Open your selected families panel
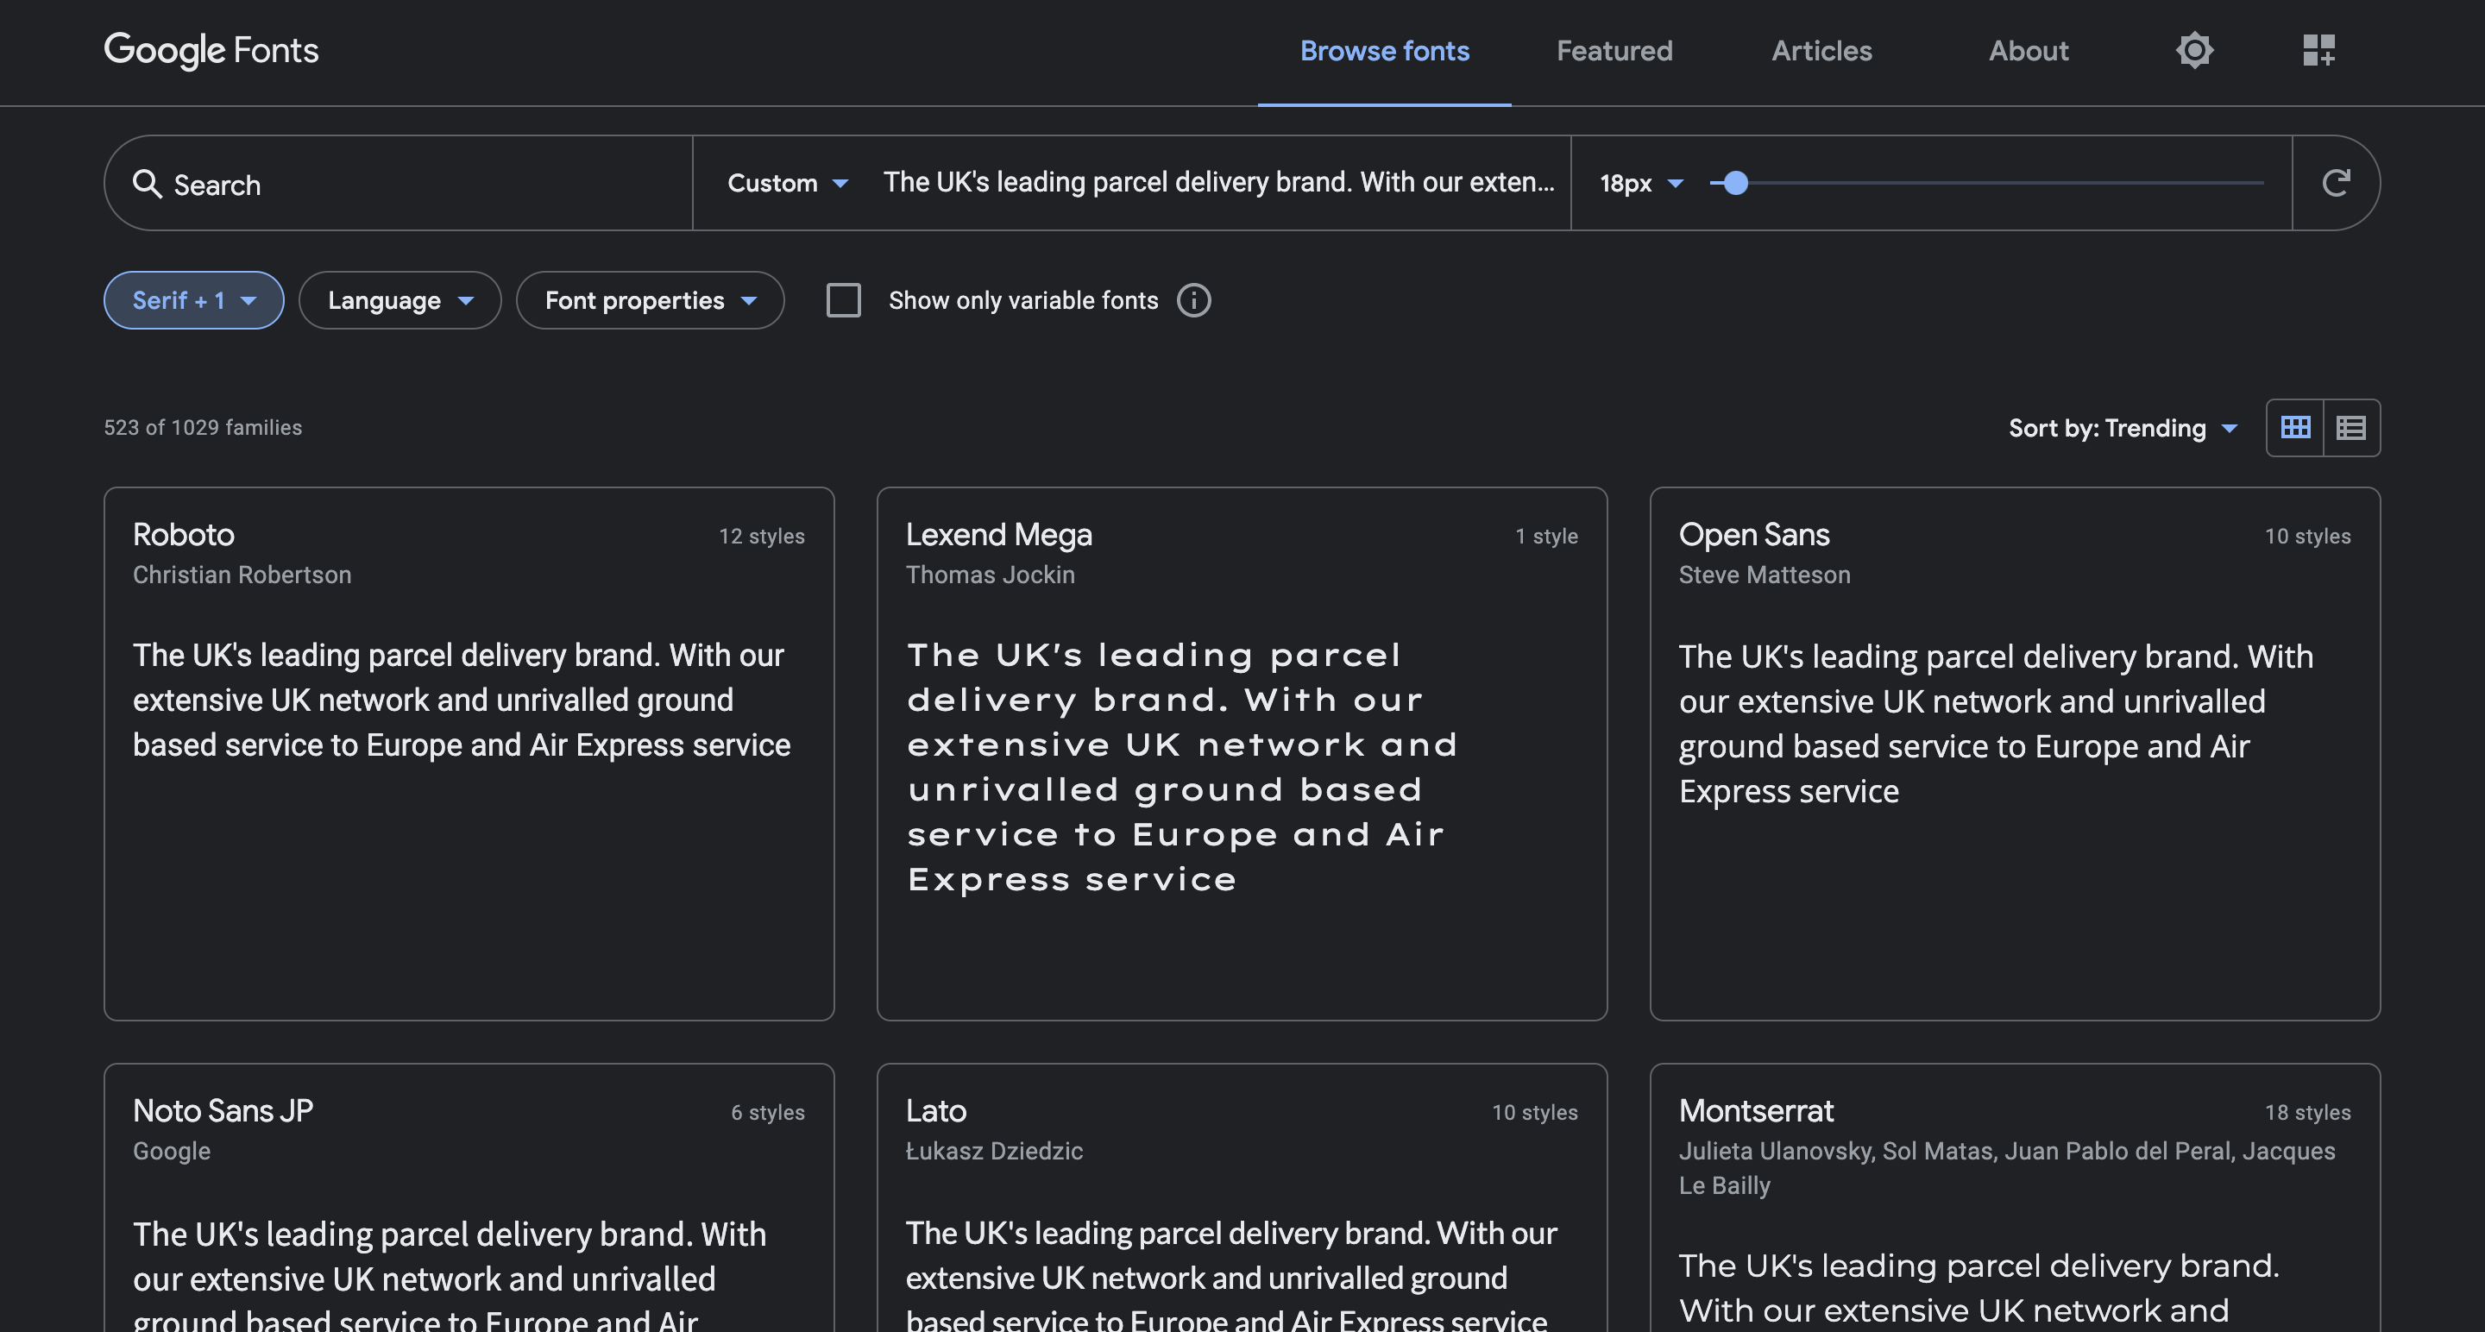 pyautogui.click(x=2320, y=50)
